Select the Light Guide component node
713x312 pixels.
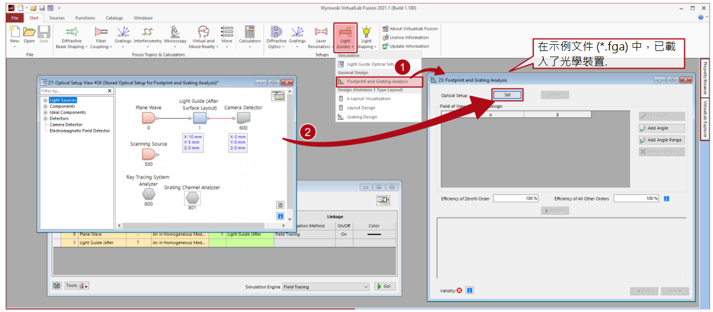pyautogui.click(x=200, y=118)
